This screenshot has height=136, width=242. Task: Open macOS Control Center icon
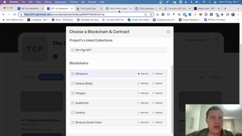[215, 2]
